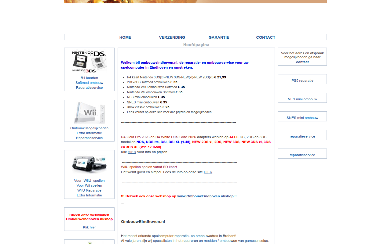Go to the VERZENDING page
Viewport: 391px width, 244px height.
tap(172, 37)
